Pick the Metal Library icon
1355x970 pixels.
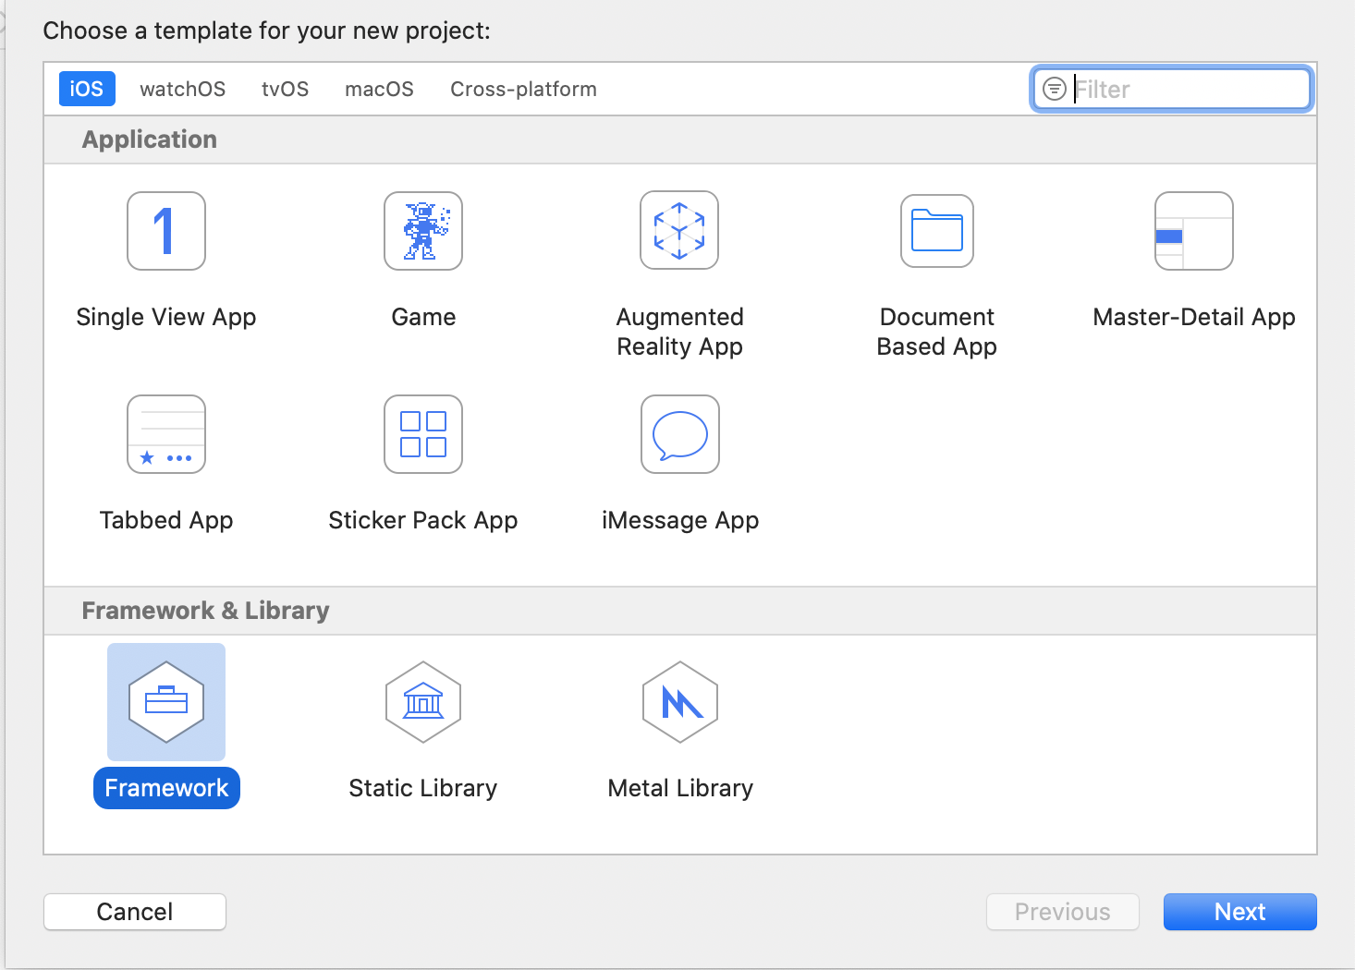point(680,702)
